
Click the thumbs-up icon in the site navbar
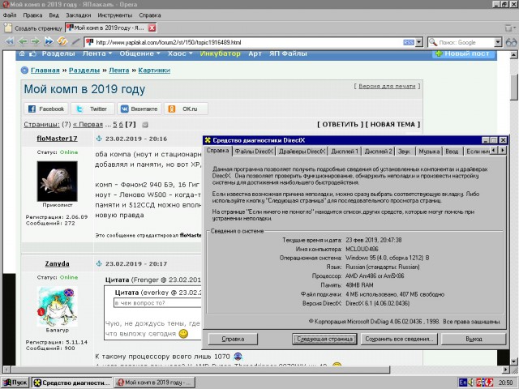tap(32, 53)
